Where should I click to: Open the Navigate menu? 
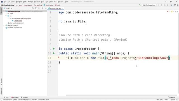click(19, 2)
